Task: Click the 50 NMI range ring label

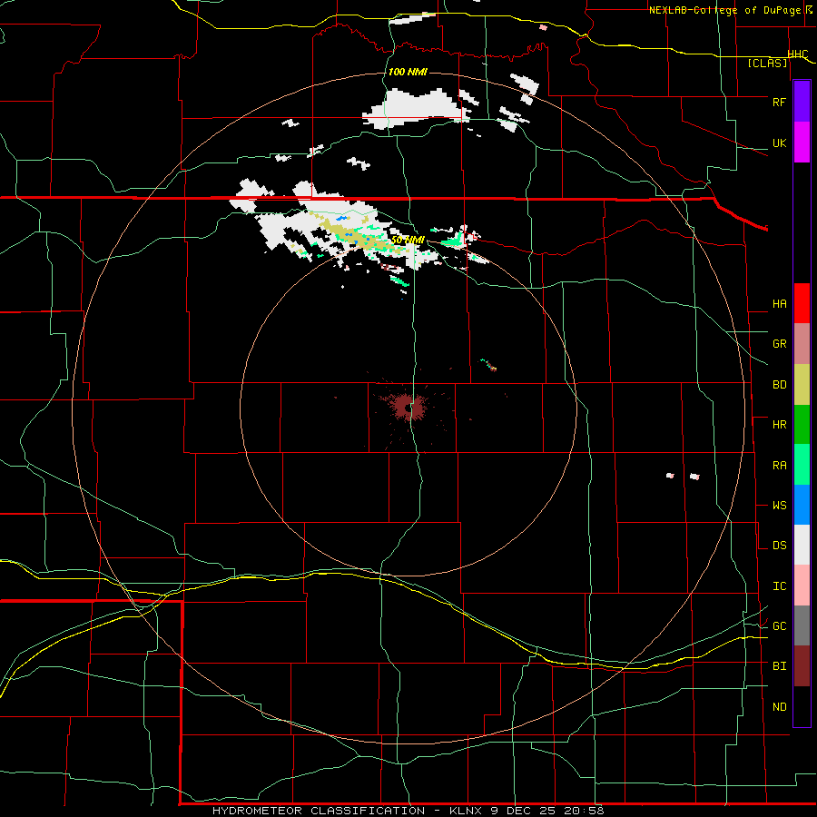Action: coord(408,240)
